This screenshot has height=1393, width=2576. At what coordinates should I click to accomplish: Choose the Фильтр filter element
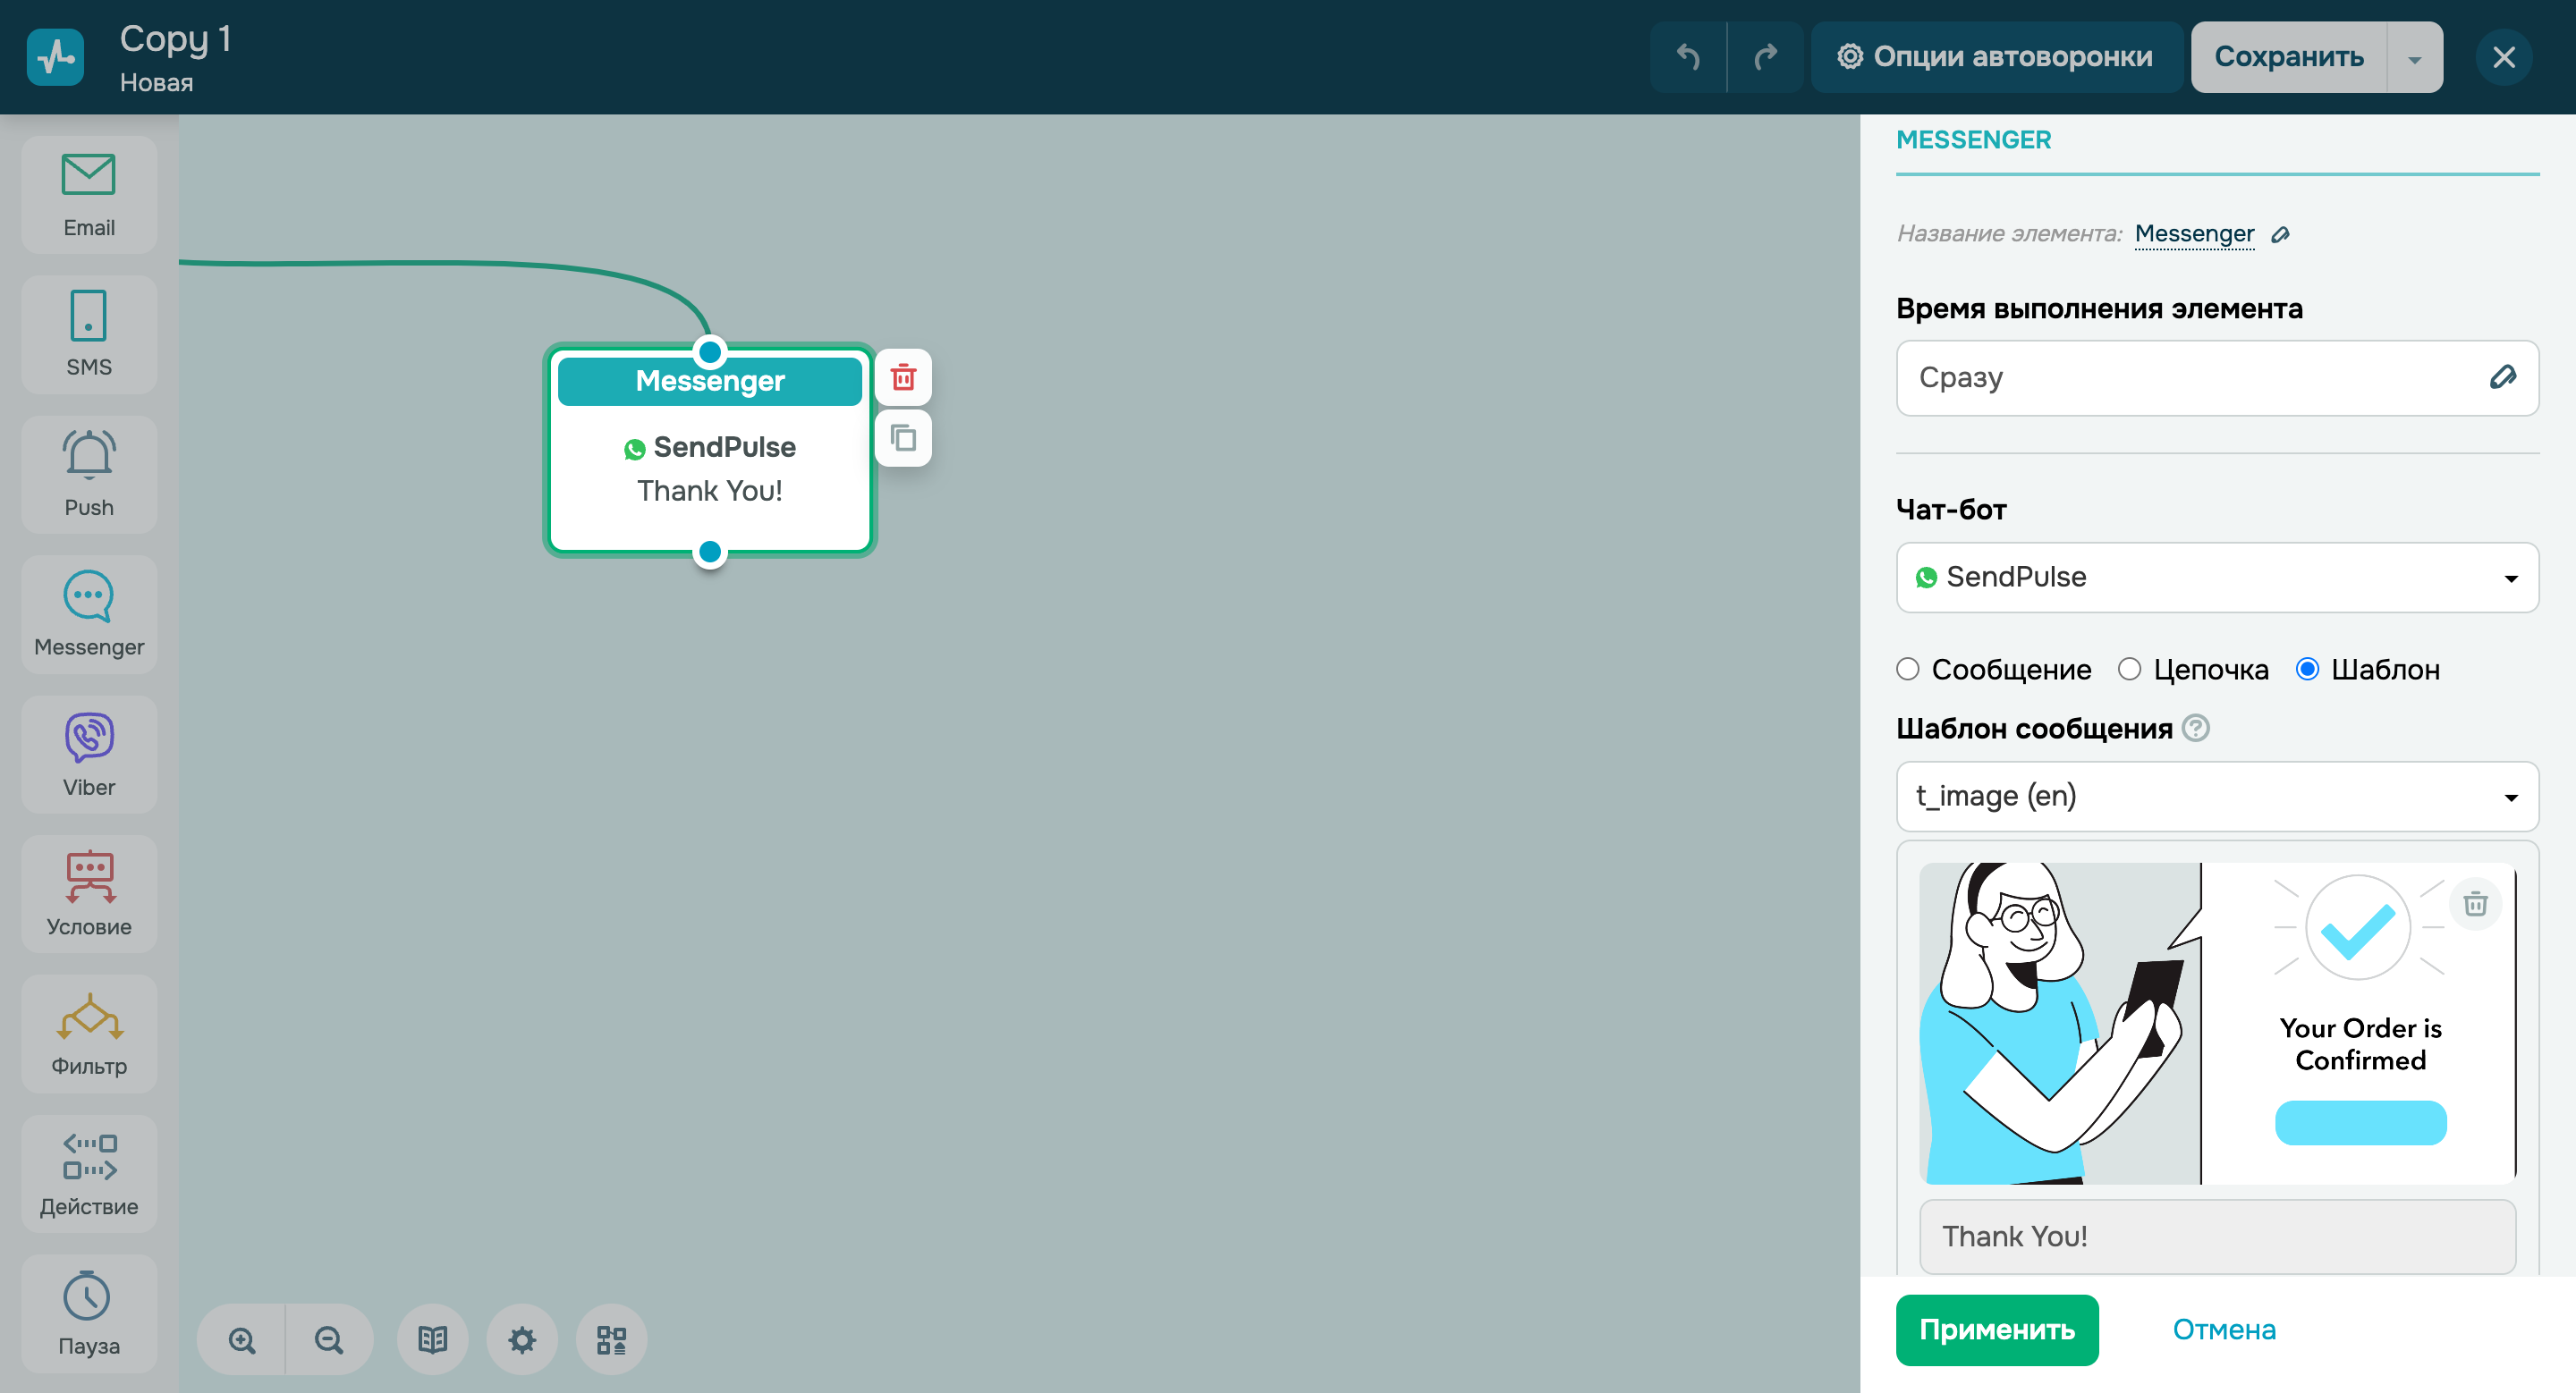[89, 1034]
